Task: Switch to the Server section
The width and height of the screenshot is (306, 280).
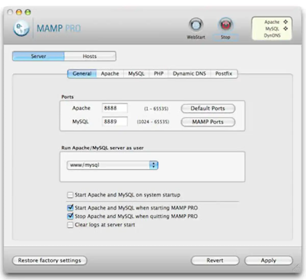Action: (x=38, y=56)
